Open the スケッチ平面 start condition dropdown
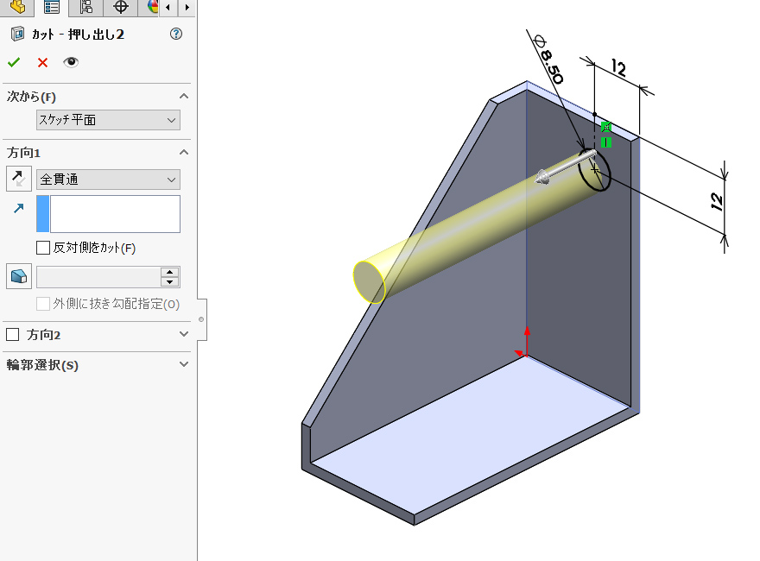760x561 pixels. coord(108,120)
